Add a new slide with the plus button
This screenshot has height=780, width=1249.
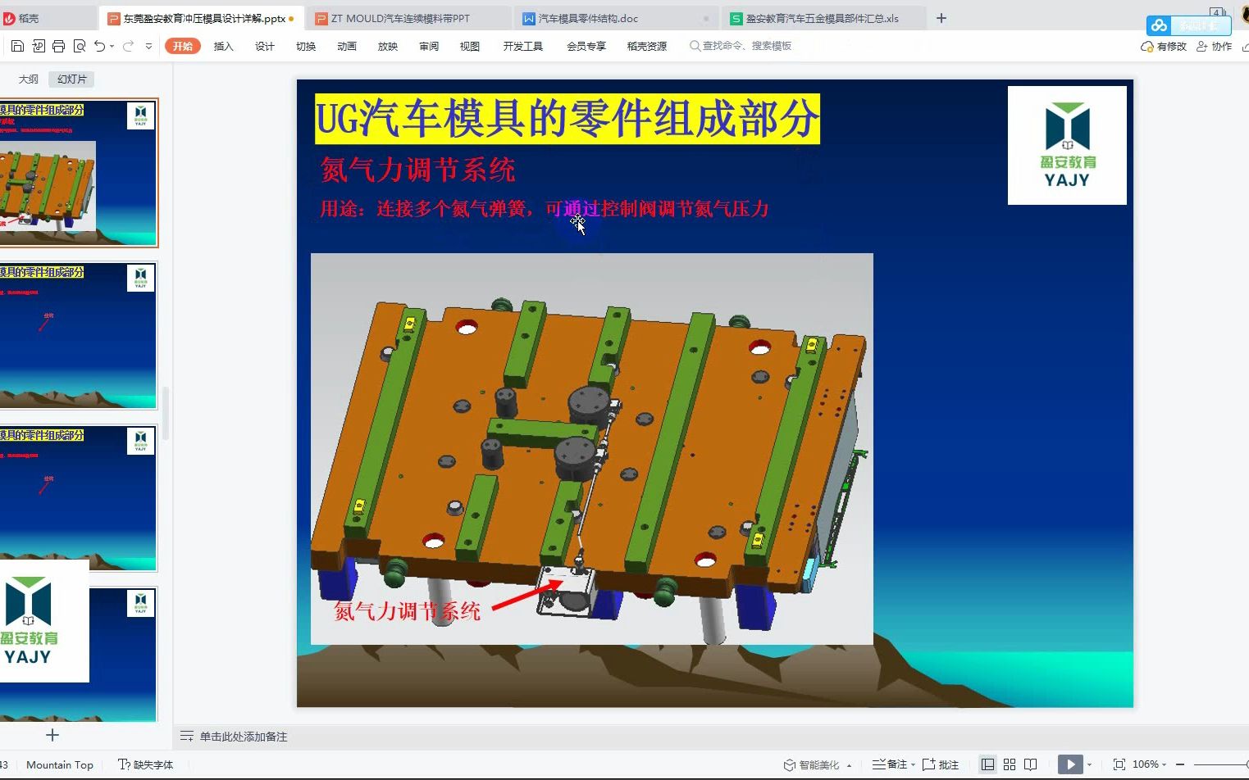pyautogui.click(x=52, y=735)
